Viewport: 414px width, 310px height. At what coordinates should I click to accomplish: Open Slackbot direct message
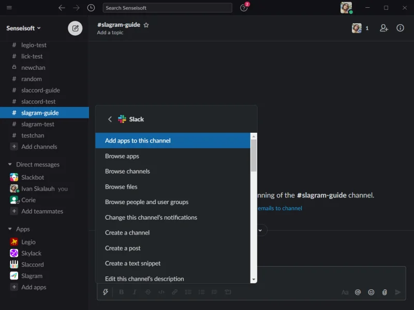click(x=45, y=177)
